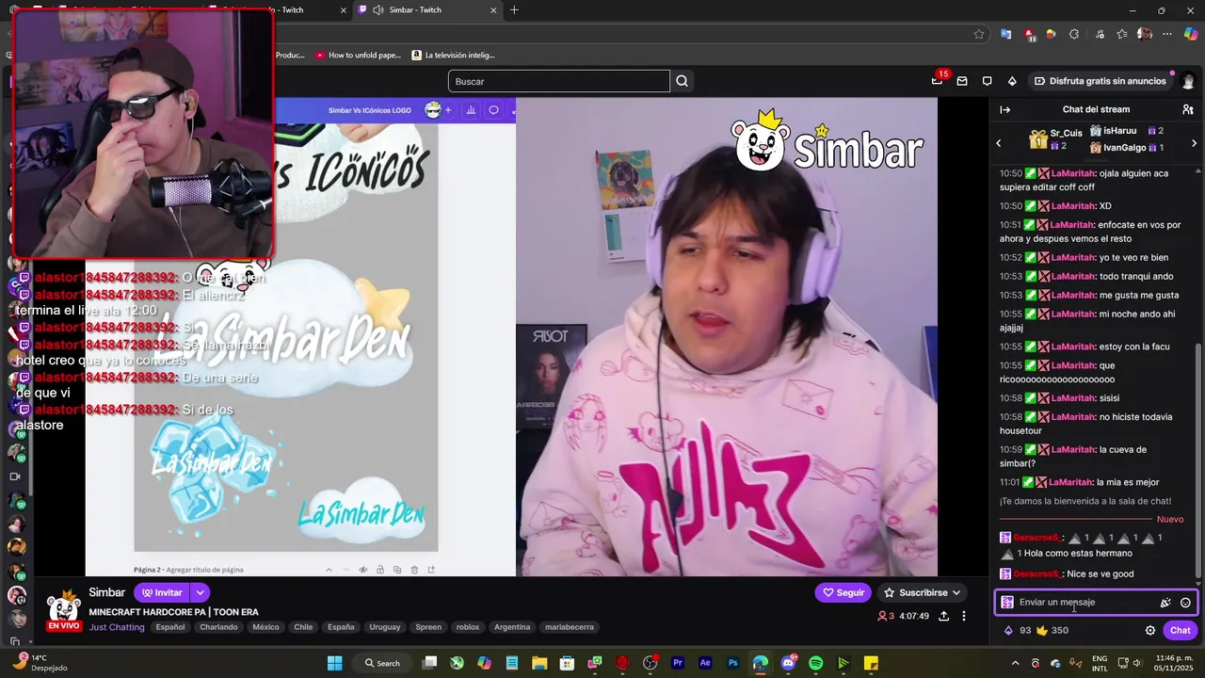Favorite this page with the star icon
This screenshot has width=1205, height=678.
tap(979, 34)
